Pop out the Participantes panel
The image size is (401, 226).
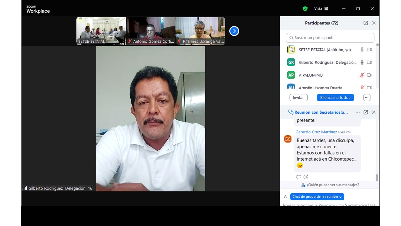[366, 23]
